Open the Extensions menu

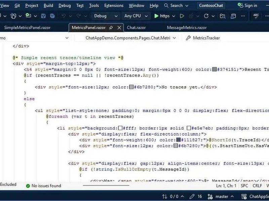coord(114,5)
